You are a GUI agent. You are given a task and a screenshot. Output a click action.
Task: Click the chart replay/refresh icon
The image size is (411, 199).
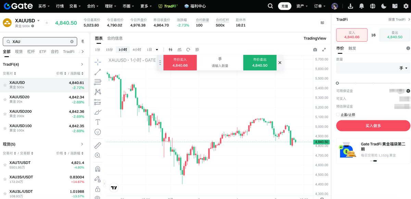188,50
